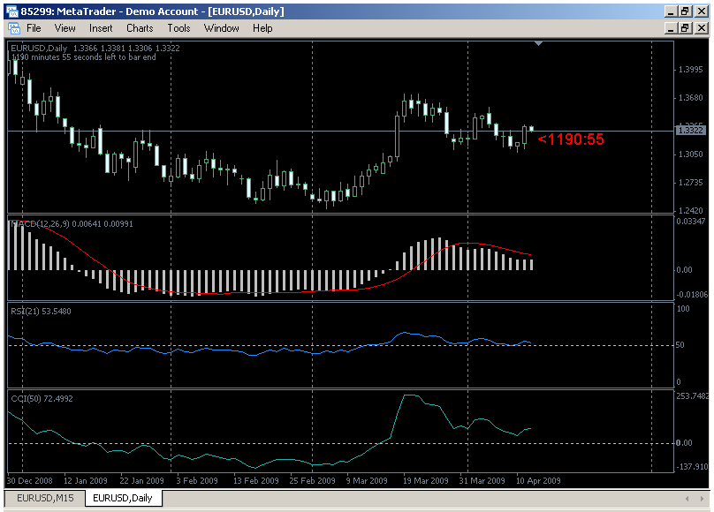Open the Tools menu

pos(178,27)
